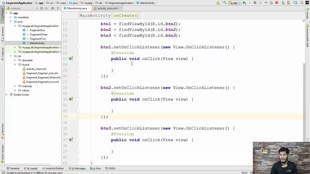Image resolution: width=310 pixels, height=174 pixels.
Task: Open the Gradle side tab on the right
Action: (308, 13)
